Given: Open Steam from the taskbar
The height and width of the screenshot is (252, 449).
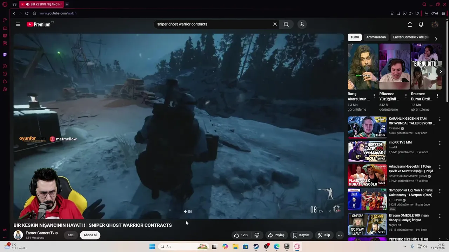Looking at the screenshot, I should click(x=256, y=246).
